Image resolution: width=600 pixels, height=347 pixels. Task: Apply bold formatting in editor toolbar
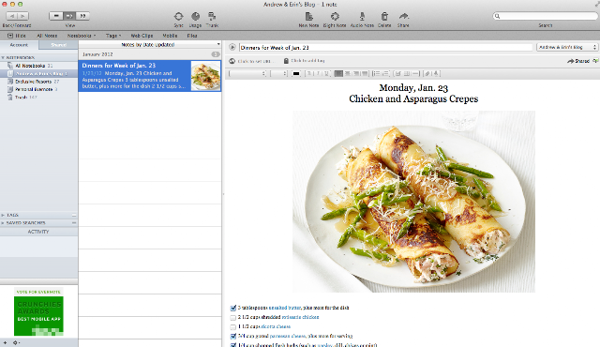click(x=310, y=73)
